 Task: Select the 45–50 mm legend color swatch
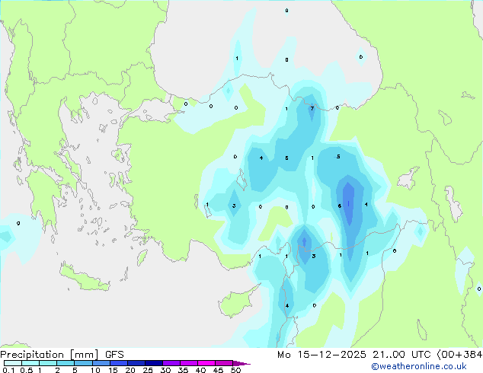pyautogui.click(x=224, y=363)
